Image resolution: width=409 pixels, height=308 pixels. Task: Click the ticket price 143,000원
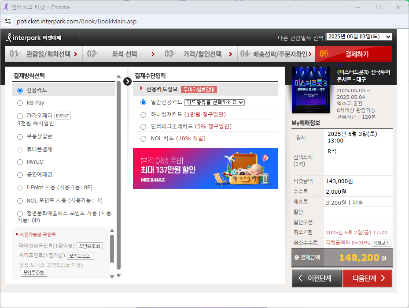[339, 181]
